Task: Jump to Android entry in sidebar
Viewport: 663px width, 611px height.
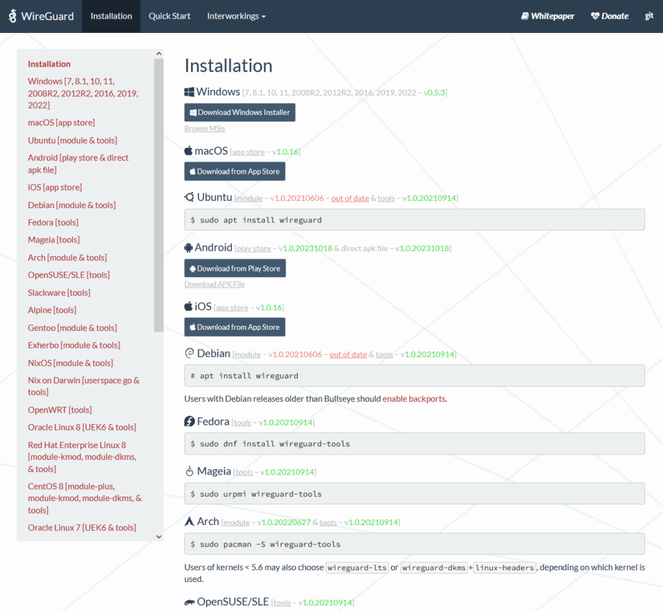Action: pos(78,164)
